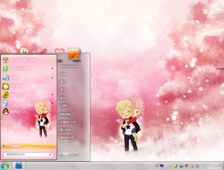Click the flower user account picture
224x170 pixels.
pos(73,54)
